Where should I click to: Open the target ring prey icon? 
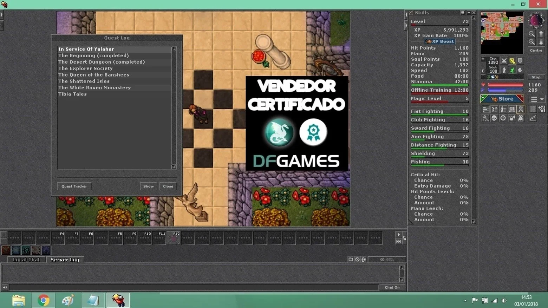[x=503, y=118]
